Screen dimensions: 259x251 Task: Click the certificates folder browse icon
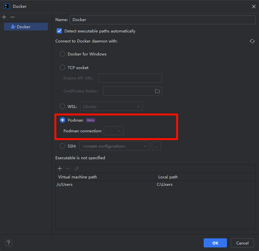tap(157, 91)
